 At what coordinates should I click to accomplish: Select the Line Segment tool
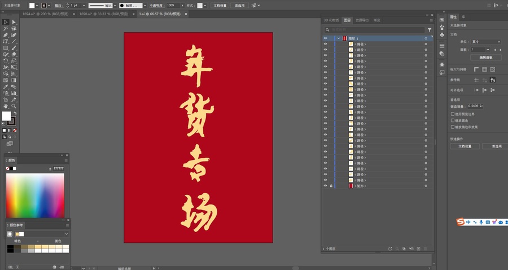point(14,41)
